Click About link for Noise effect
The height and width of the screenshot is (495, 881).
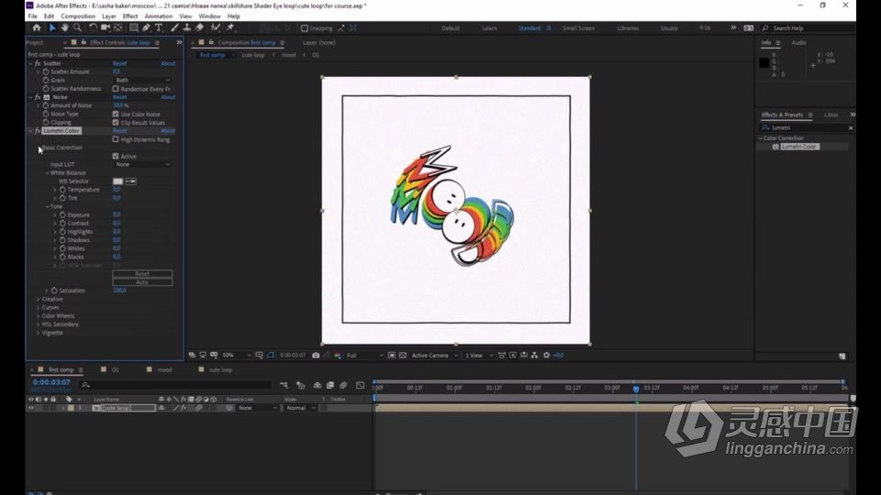coord(168,97)
